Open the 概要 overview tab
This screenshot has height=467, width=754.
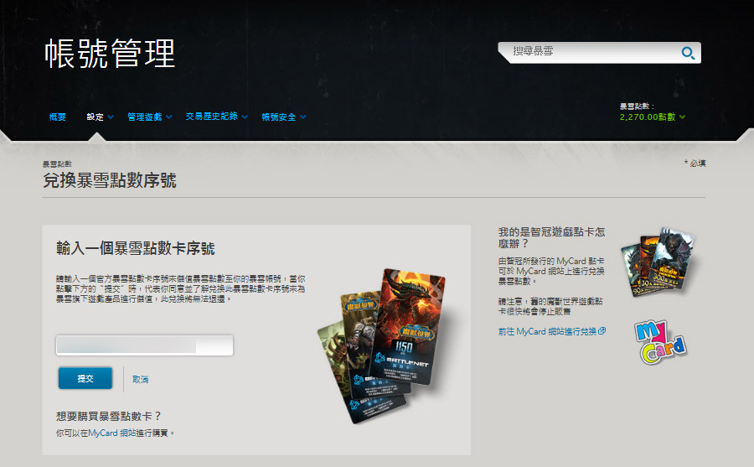pyautogui.click(x=58, y=117)
